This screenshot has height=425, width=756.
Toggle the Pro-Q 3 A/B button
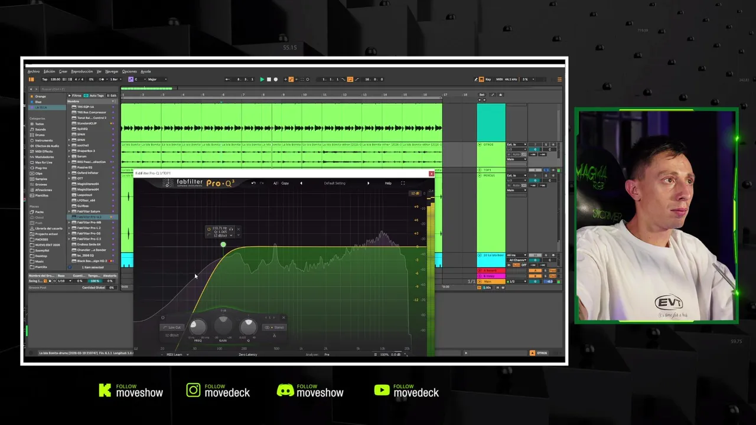276,183
